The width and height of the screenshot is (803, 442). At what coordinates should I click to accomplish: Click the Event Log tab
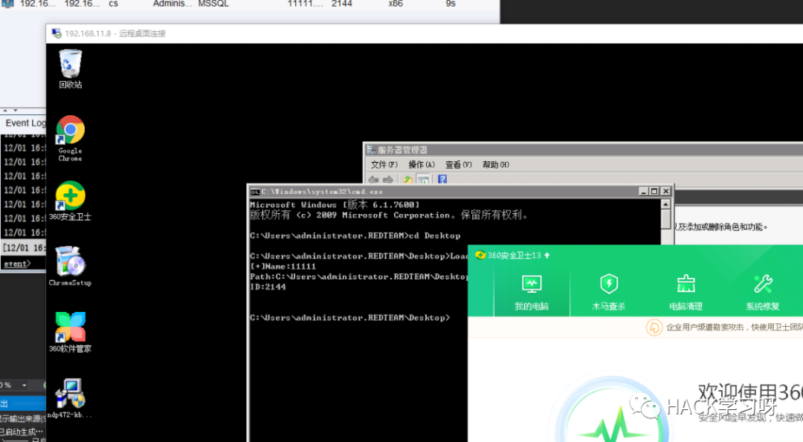point(25,123)
